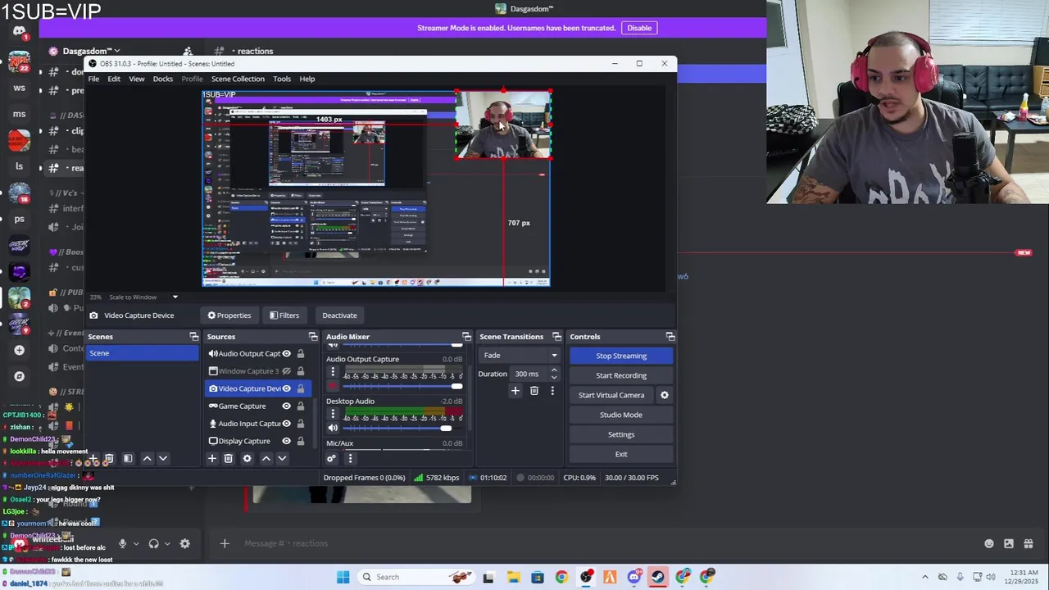Toggle lock on Game Capture source
Image resolution: width=1049 pixels, height=590 pixels.
pyautogui.click(x=301, y=406)
